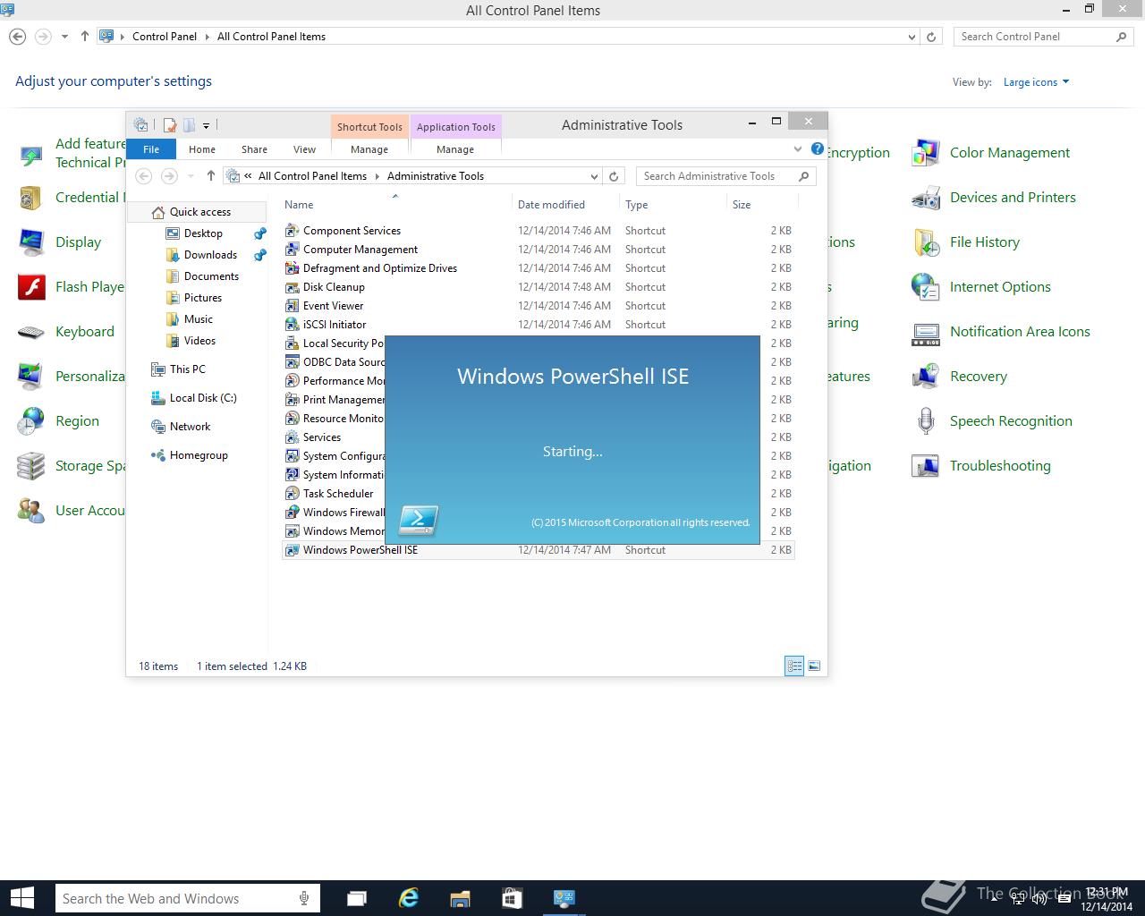Open Region settings globe icon
Viewport: 1145px width, 916px height.
click(x=30, y=421)
